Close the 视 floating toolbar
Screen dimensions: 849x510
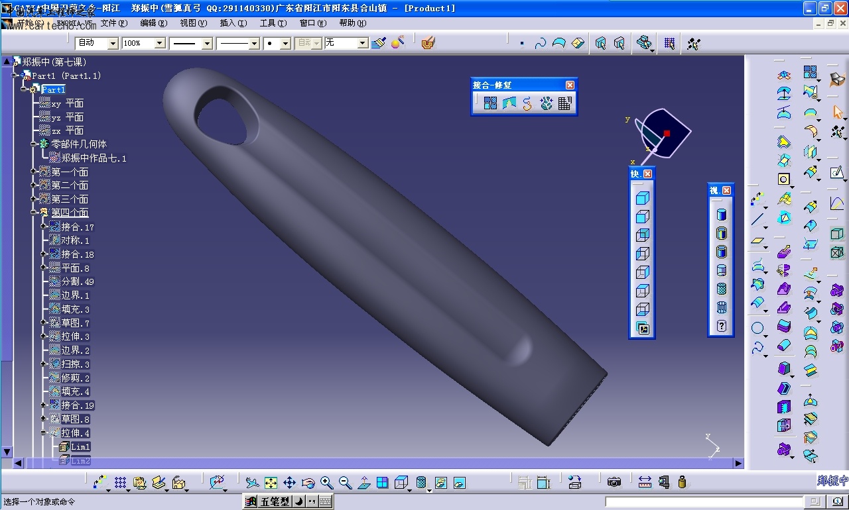coord(727,191)
